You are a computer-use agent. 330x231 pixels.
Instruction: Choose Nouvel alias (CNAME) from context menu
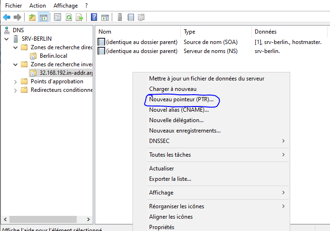pyautogui.click(x=179, y=109)
